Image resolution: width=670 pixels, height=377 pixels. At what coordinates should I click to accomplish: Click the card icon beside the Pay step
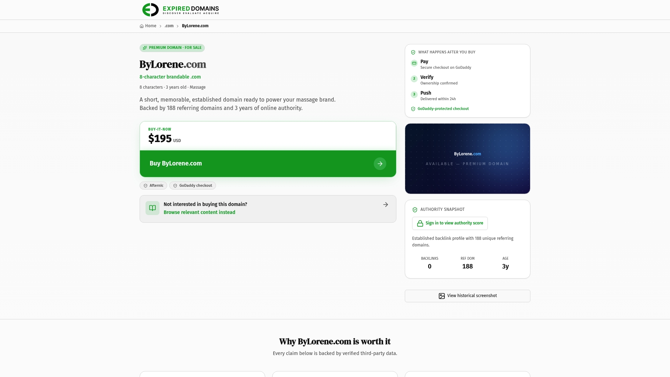[x=414, y=63]
